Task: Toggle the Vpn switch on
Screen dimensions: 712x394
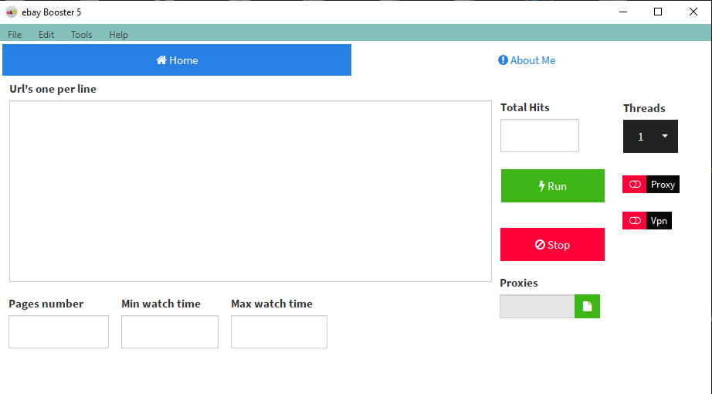Action: (x=634, y=220)
